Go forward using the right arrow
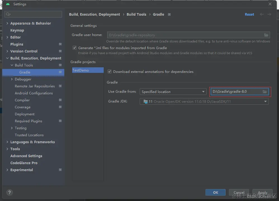 269,14
